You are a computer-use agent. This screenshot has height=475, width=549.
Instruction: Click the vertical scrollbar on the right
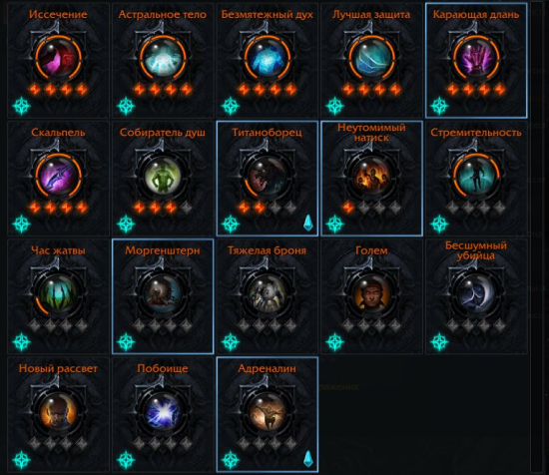tap(537, 237)
